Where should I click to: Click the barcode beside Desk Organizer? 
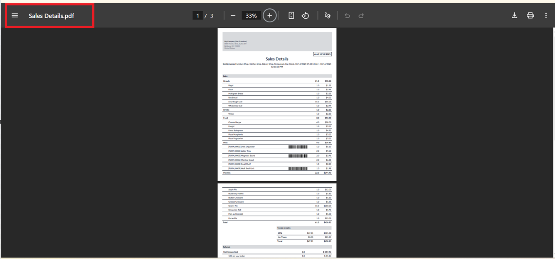[298, 147]
